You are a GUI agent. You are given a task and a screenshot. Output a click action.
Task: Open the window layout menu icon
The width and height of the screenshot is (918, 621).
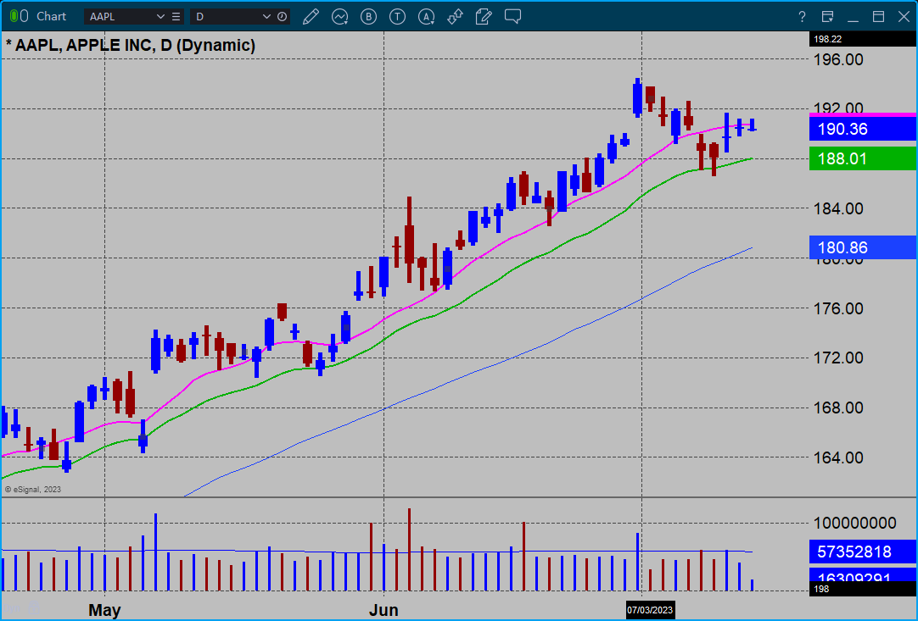(x=827, y=16)
